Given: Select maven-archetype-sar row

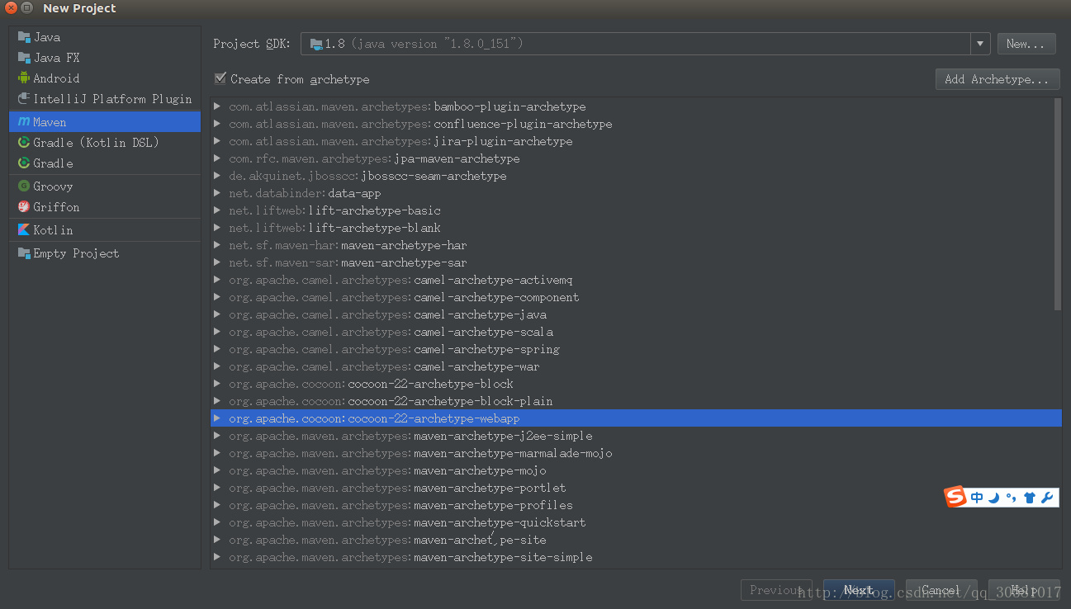Looking at the screenshot, I should point(636,262).
